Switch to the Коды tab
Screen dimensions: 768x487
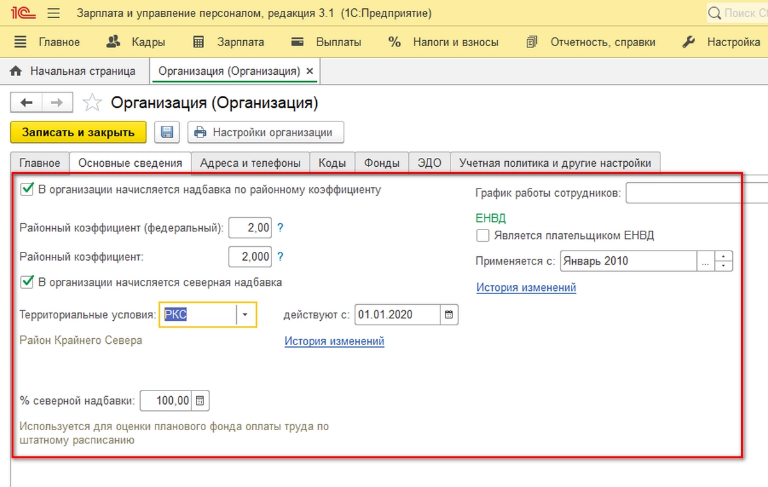point(332,163)
